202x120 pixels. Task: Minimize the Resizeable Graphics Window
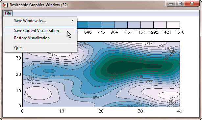pos(171,4)
